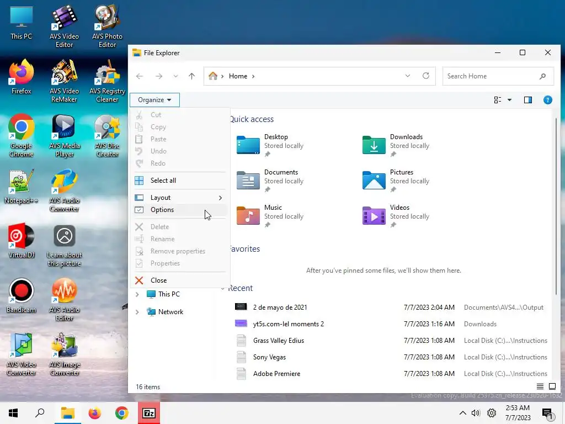Choose Close from the Organize menu
This screenshot has height=424, width=565.
pyautogui.click(x=179, y=280)
